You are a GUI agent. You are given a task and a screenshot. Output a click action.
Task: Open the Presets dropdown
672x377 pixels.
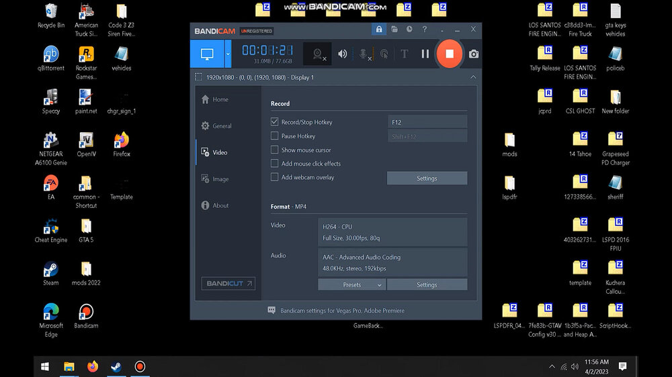351,285
